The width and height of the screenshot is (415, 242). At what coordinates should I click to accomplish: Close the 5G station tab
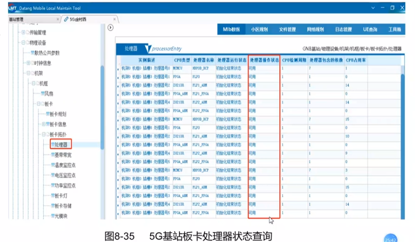(x=114, y=19)
